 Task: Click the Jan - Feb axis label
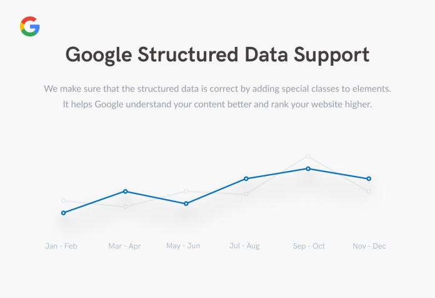61,246
